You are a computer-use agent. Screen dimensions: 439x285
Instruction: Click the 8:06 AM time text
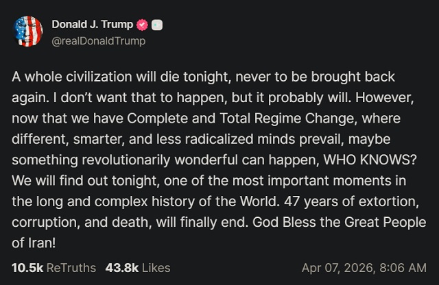pos(405,268)
